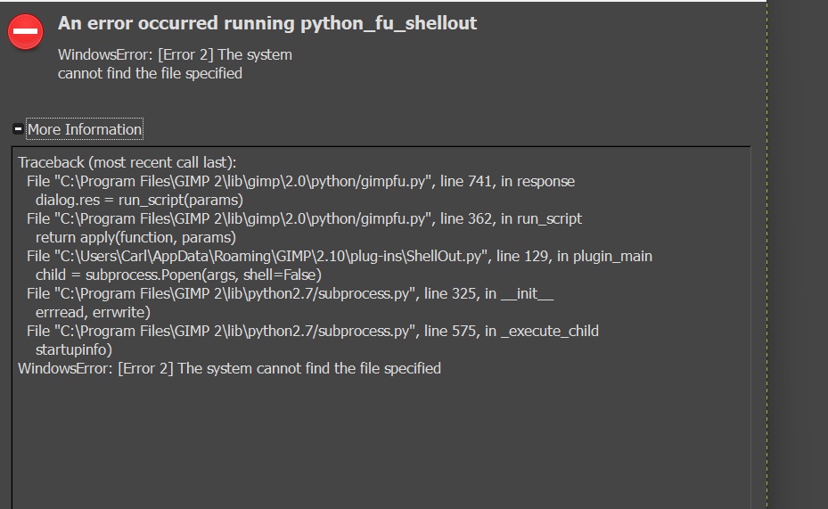This screenshot has width=828, height=509.
Task: Click the 'return apply(function, params)' line
Action: click(x=135, y=238)
